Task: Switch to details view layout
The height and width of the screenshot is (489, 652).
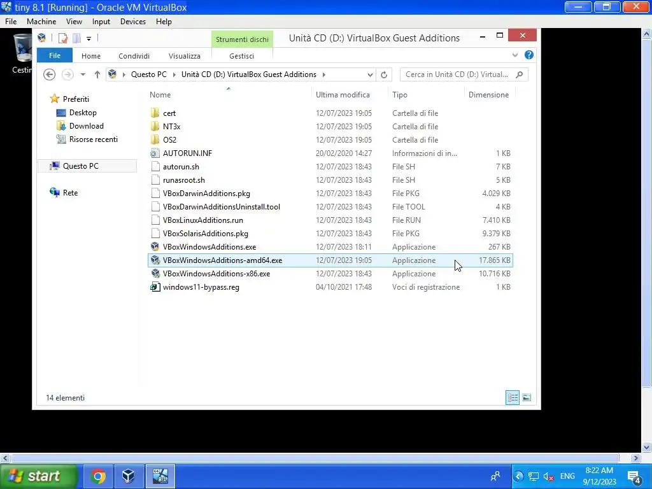Action: 513,397
